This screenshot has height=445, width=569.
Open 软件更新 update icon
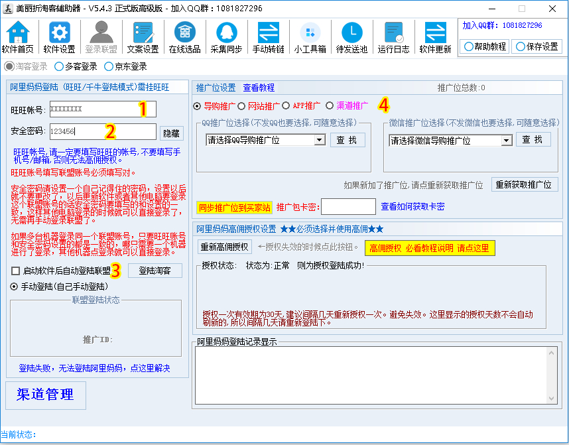[x=435, y=37]
